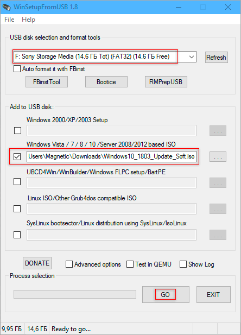Turn on Show Log checkbox
This screenshot has height=335, width=241.
click(x=183, y=264)
